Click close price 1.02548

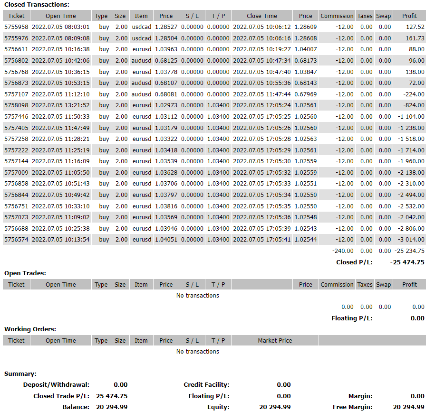tap(306, 217)
